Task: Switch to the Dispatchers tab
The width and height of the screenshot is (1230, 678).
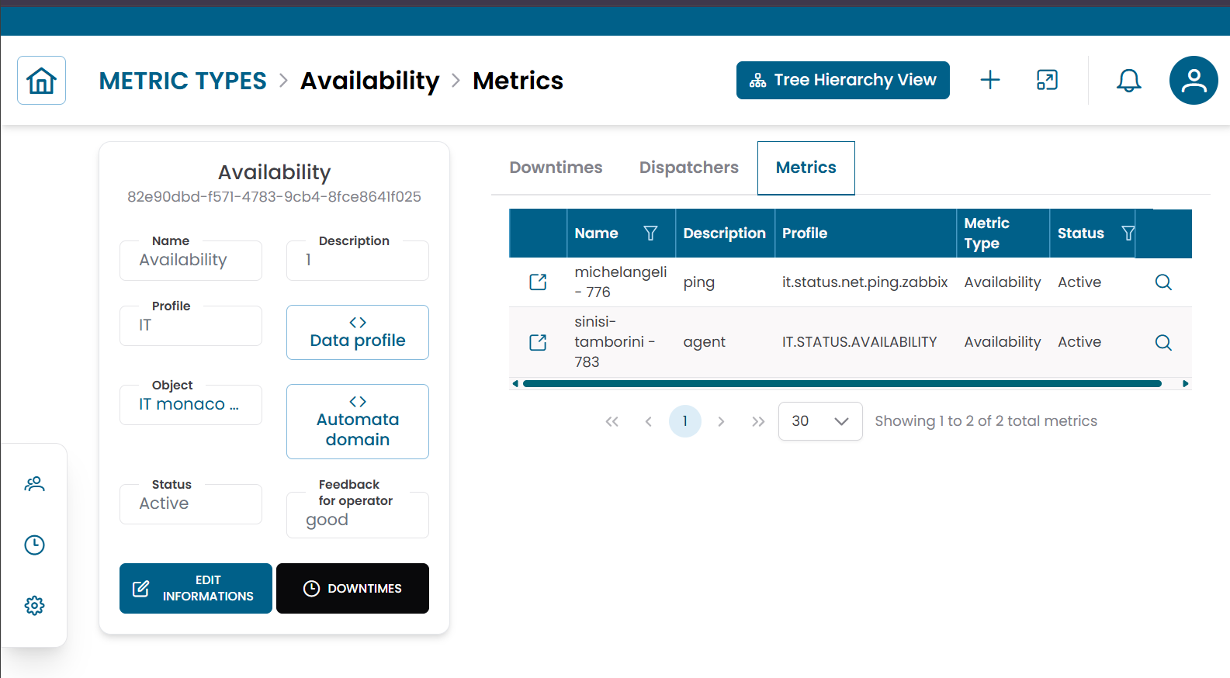Action: (688, 168)
